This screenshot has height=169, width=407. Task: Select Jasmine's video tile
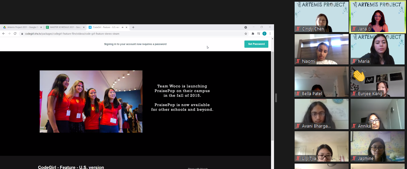(x=377, y=146)
